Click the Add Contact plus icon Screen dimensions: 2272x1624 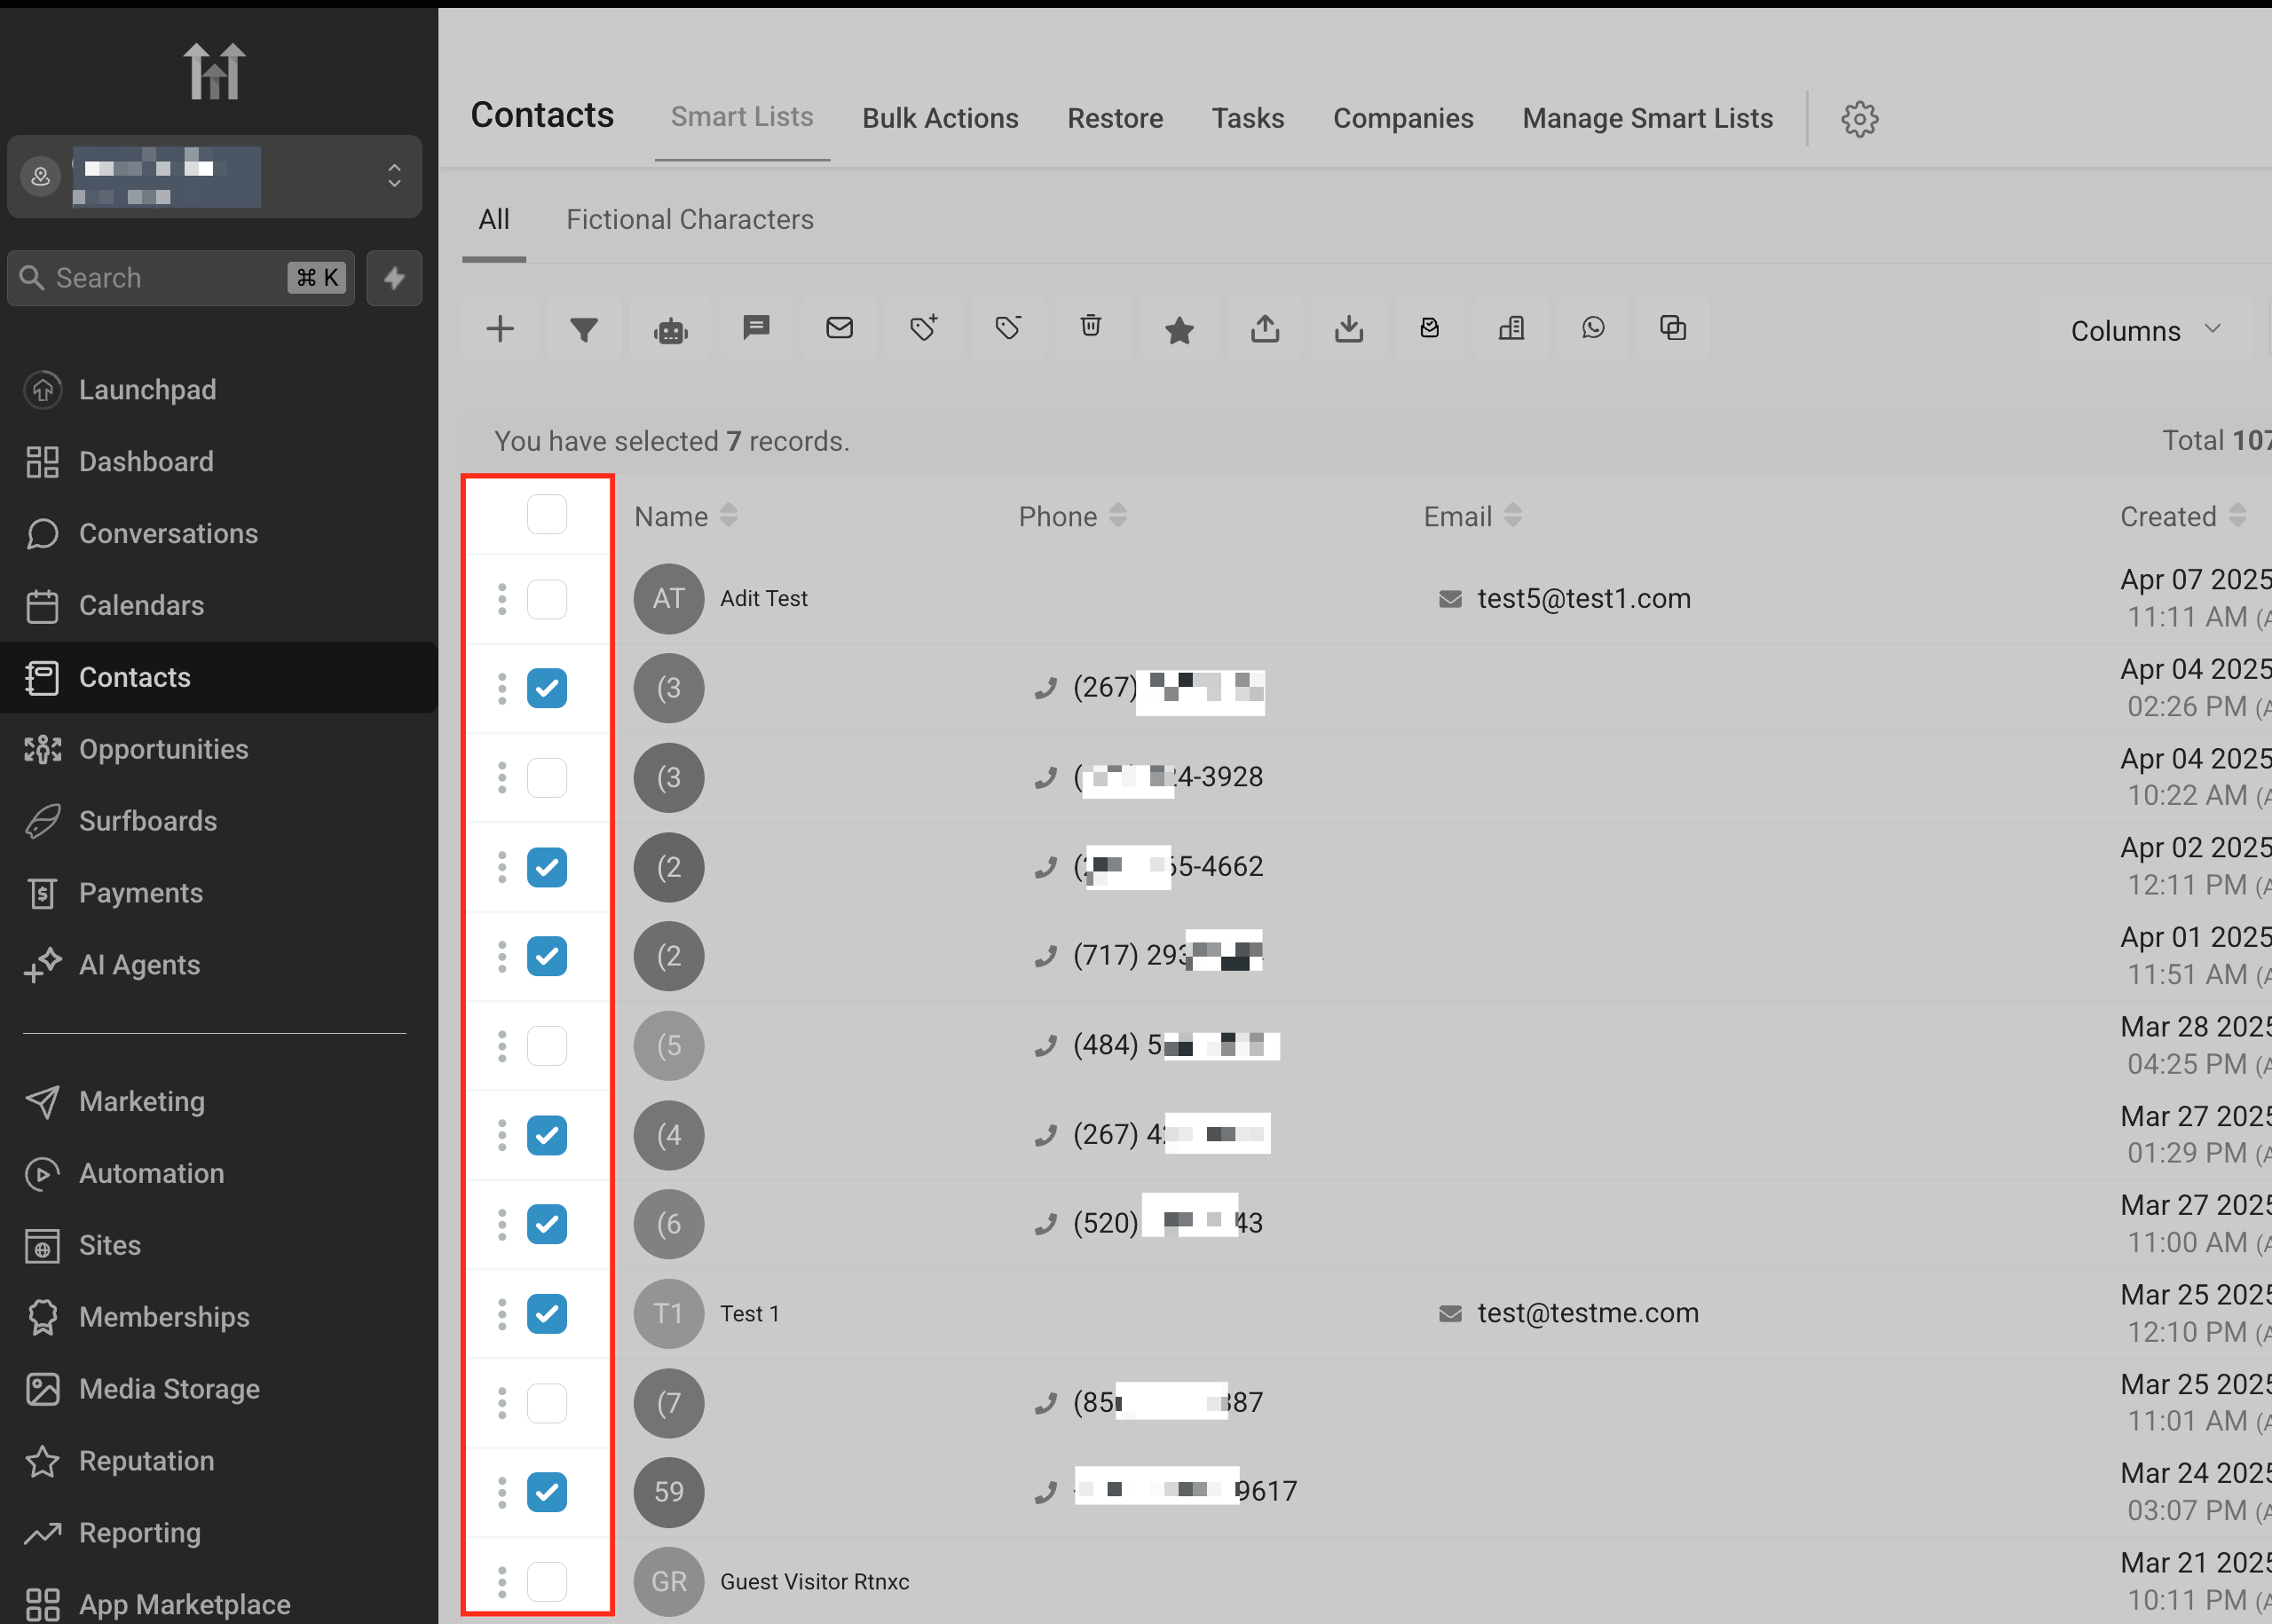pyautogui.click(x=500, y=329)
